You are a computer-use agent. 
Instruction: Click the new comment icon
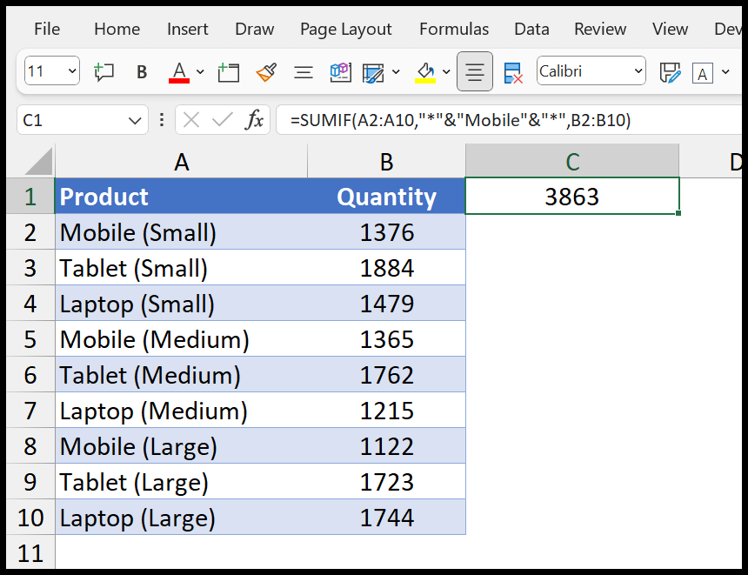pos(104,72)
